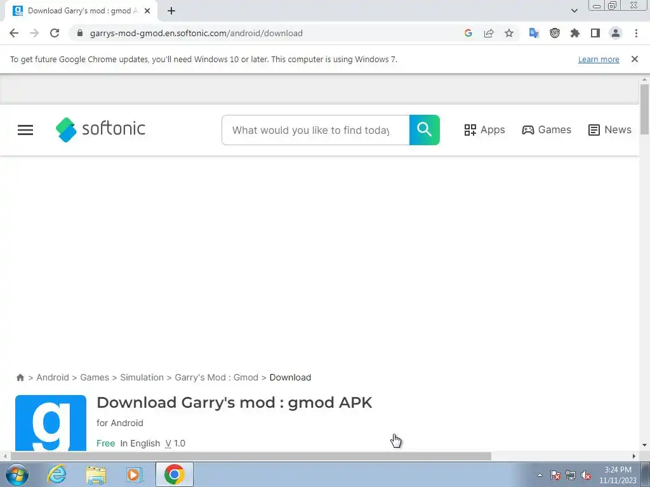Click the horizontal scrollbar right arrow
650x487 pixels.
click(634, 457)
